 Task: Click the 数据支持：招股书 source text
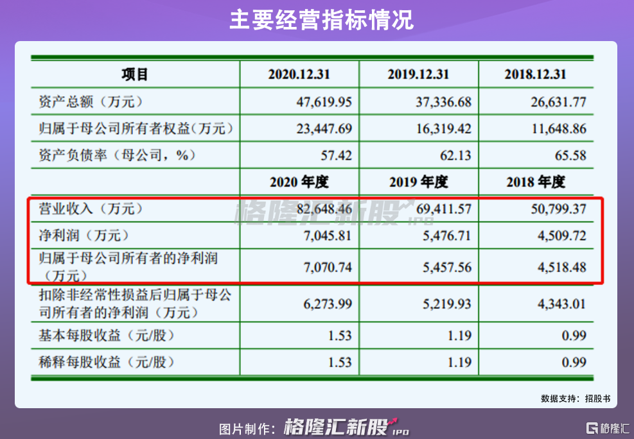click(576, 399)
